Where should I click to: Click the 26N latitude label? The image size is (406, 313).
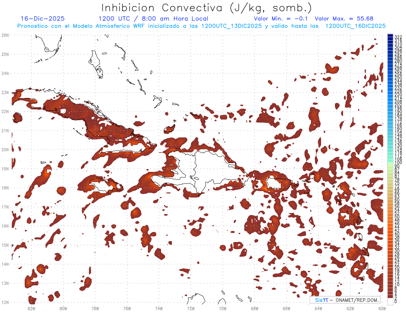(5, 35)
